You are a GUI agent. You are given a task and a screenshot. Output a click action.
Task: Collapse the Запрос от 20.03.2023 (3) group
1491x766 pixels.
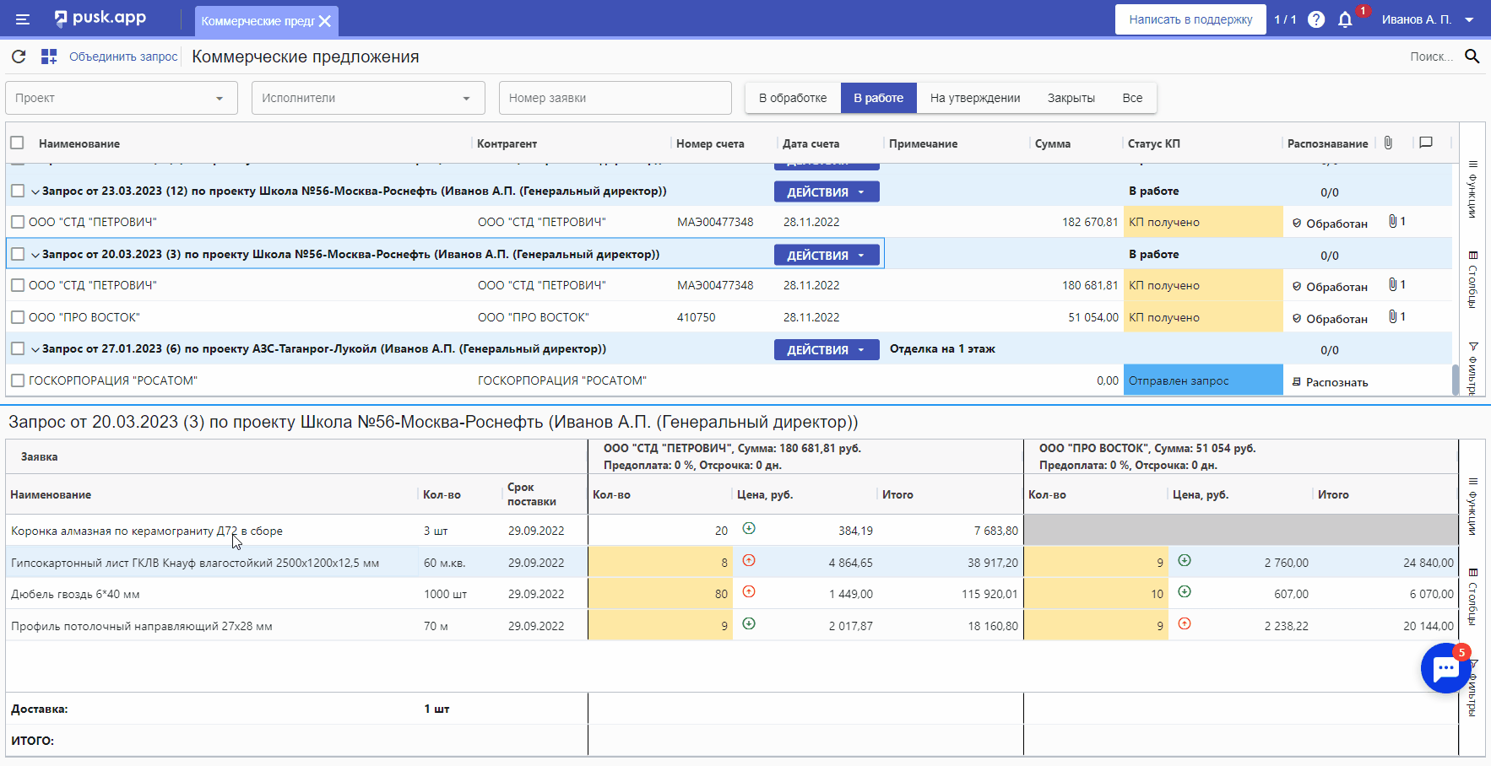(x=35, y=255)
